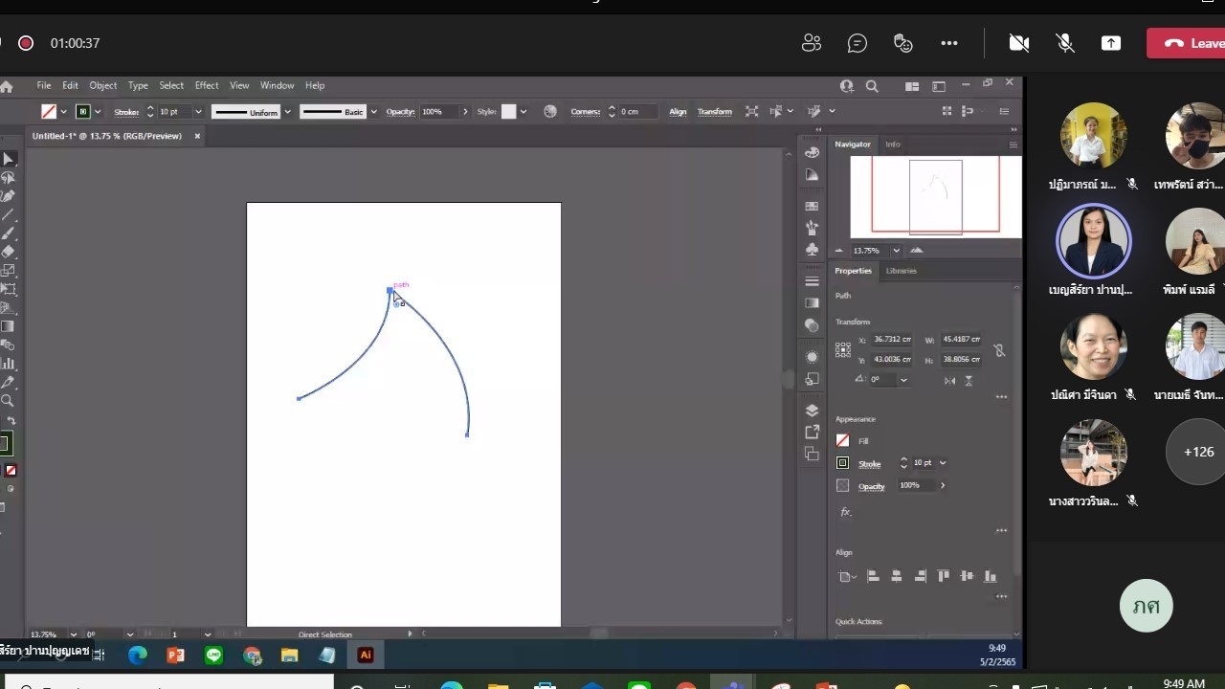Viewport: 1225px width, 689px height.
Task: Select the transform reference point grid
Action: 843,350
